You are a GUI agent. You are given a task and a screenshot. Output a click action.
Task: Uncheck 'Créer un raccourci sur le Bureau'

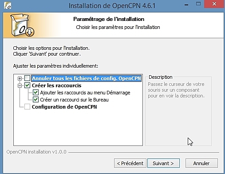coord(36,100)
